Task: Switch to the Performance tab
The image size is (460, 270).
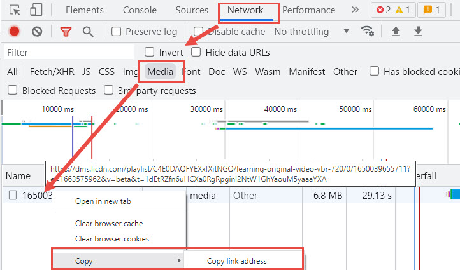Action: 308,10
